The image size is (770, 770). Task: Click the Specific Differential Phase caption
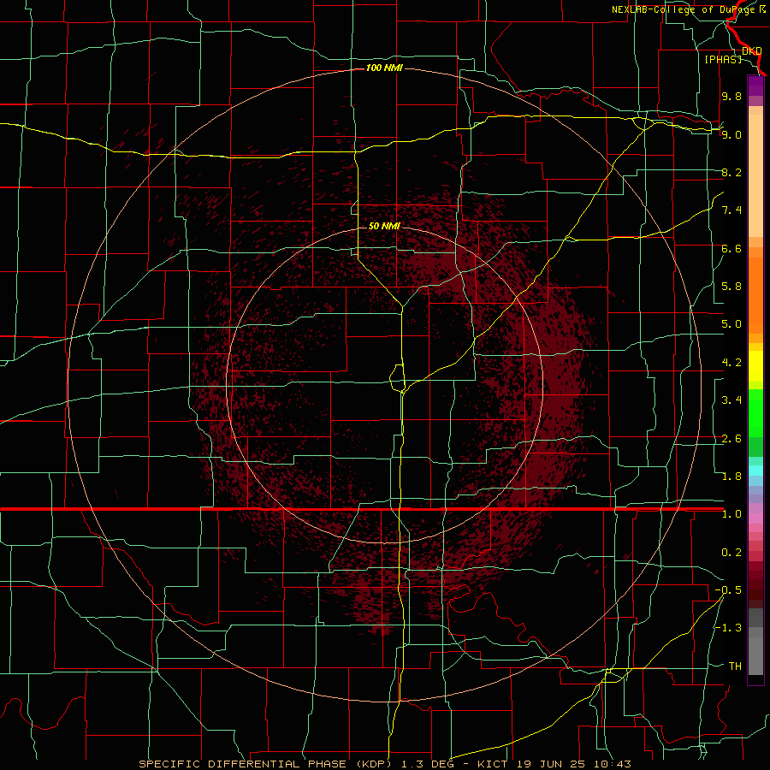pyautogui.click(x=385, y=764)
